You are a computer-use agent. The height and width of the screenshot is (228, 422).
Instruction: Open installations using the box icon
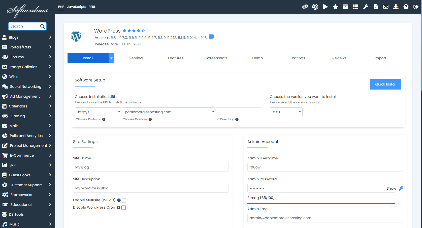click(x=345, y=7)
